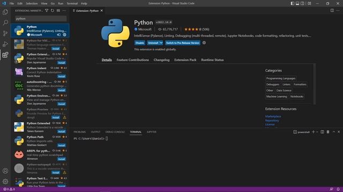This screenshot has width=343, height=192.
Task: Click the Uninstall button
Action: [153, 43]
